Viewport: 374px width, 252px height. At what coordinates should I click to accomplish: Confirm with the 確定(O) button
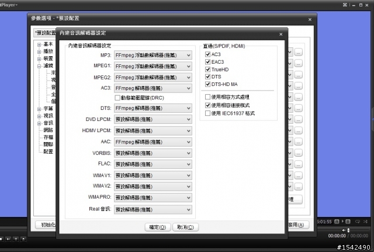158,227
